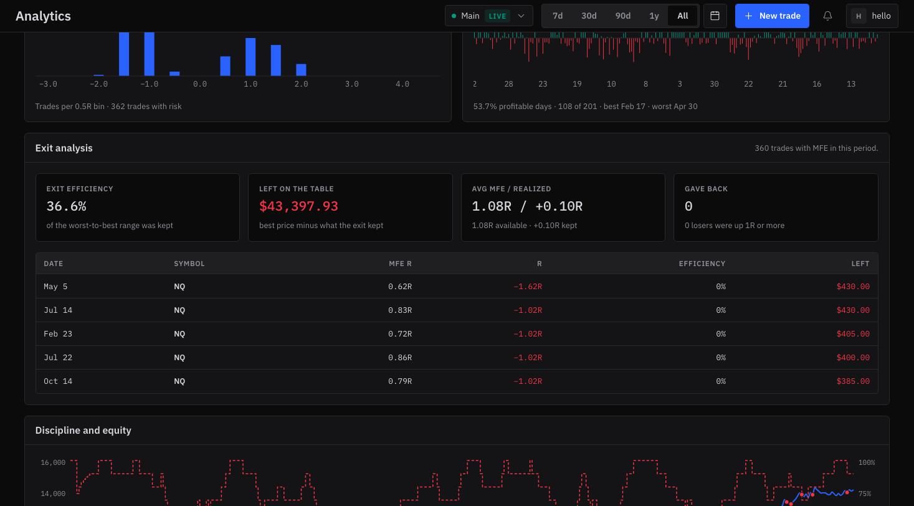Open the Oct 14 trade row
The image size is (914, 506).
pyautogui.click(x=457, y=381)
